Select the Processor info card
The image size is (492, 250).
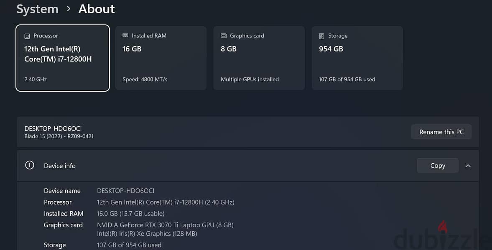[x=63, y=58]
